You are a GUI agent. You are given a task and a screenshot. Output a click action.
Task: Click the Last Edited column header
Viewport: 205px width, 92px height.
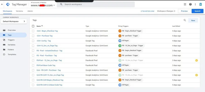pos(176,26)
